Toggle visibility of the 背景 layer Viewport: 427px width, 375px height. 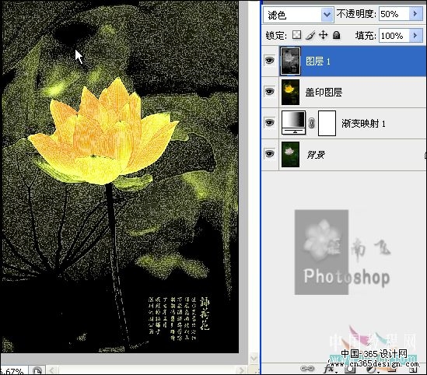coord(269,154)
